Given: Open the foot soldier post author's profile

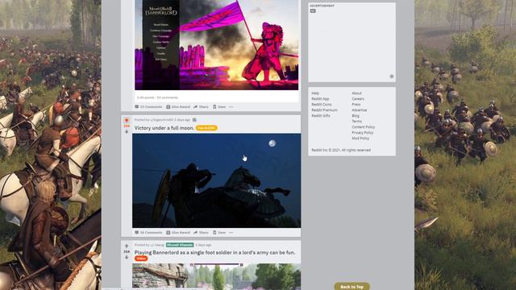Looking at the screenshot, I should (x=157, y=245).
